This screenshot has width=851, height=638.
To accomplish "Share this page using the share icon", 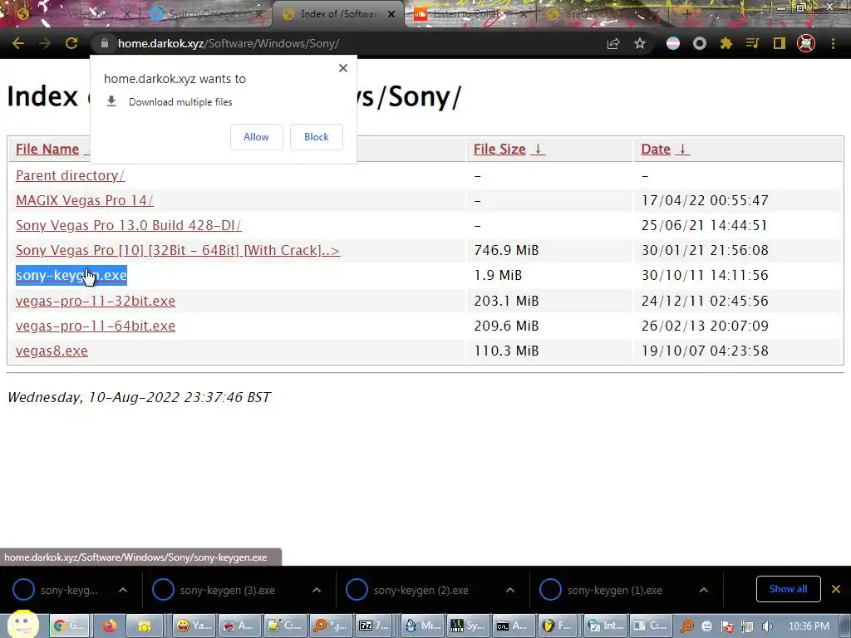I will 613,43.
